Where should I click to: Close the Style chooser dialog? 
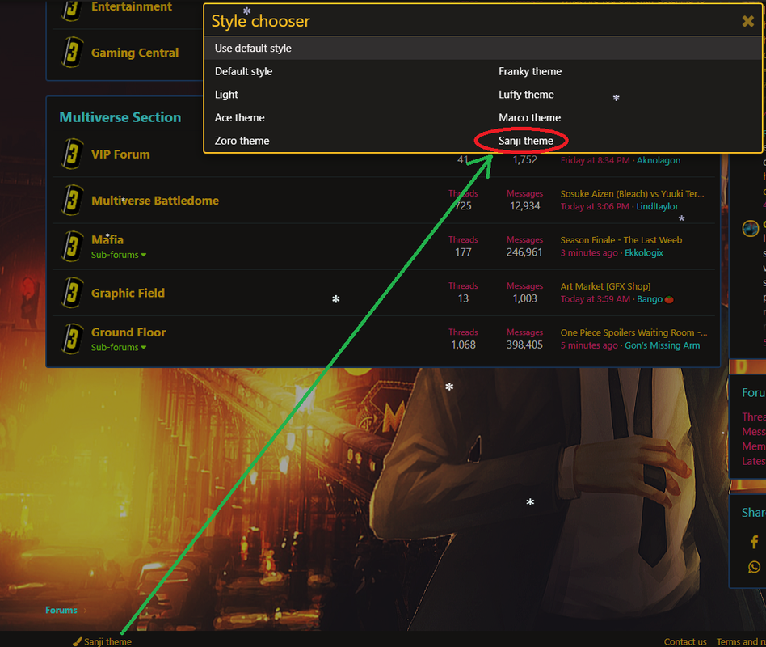pyautogui.click(x=747, y=21)
